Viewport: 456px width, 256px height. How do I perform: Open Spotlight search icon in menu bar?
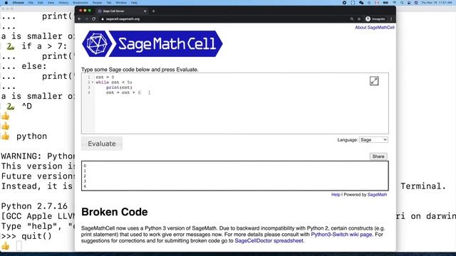402,3
